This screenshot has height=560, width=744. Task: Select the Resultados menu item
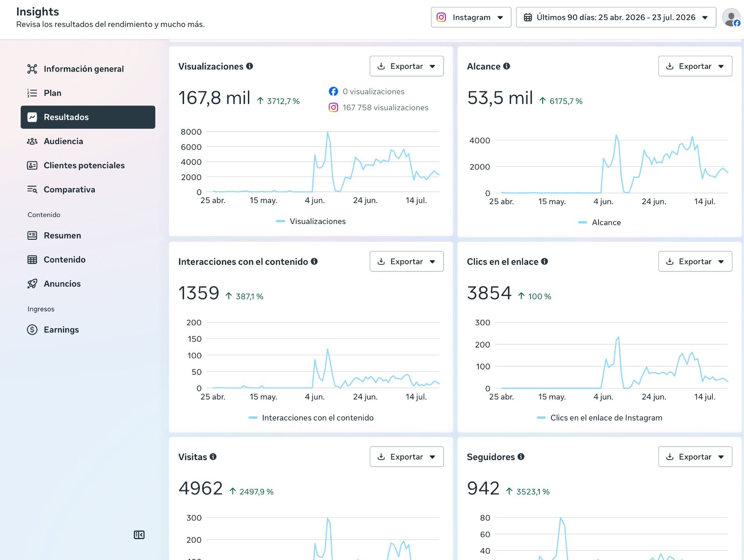click(x=88, y=117)
